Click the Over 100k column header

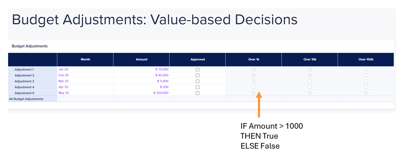[366, 60]
